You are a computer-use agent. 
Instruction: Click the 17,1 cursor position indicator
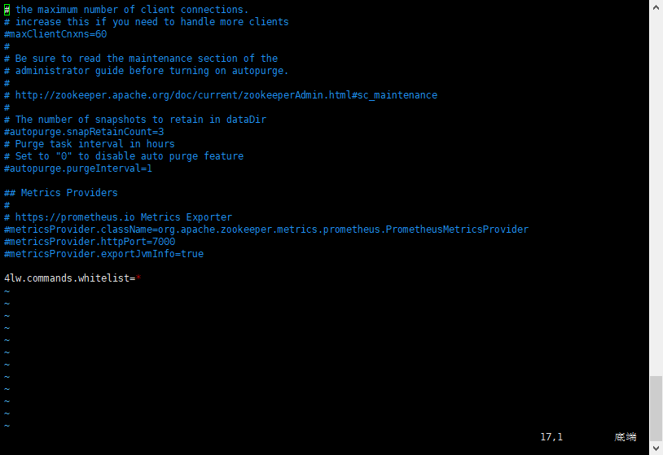[x=551, y=437]
